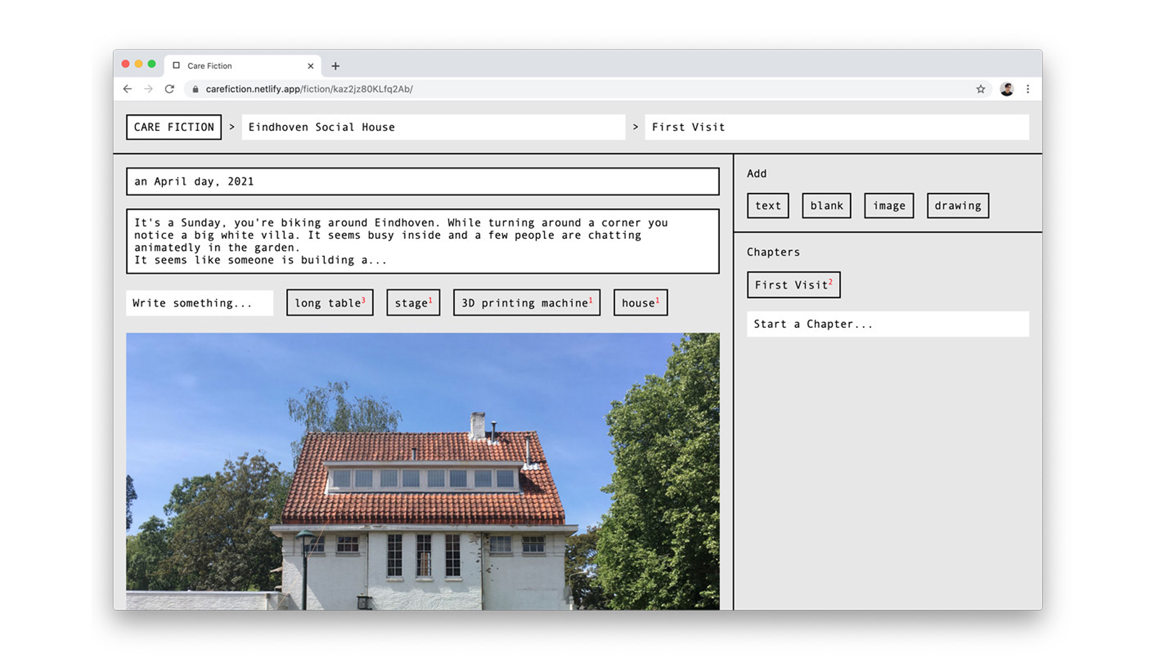
Task: Choose the 3D printing machine option
Action: (x=526, y=302)
